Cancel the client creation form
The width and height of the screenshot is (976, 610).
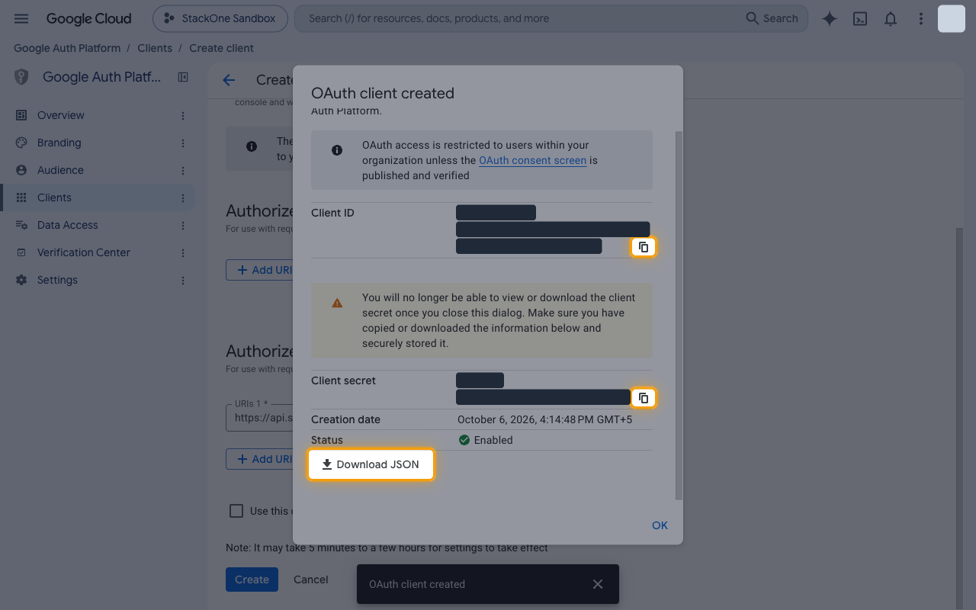coord(311,579)
